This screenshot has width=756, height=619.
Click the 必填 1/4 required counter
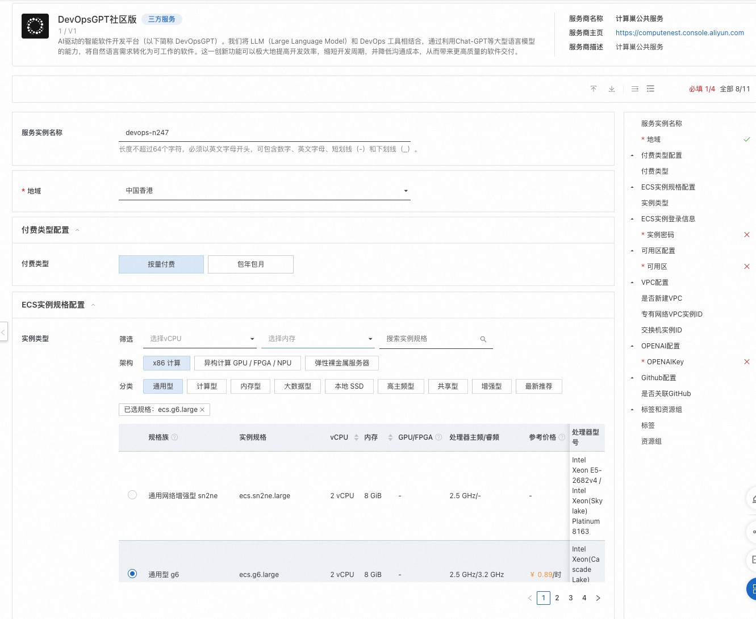(702, 89)
